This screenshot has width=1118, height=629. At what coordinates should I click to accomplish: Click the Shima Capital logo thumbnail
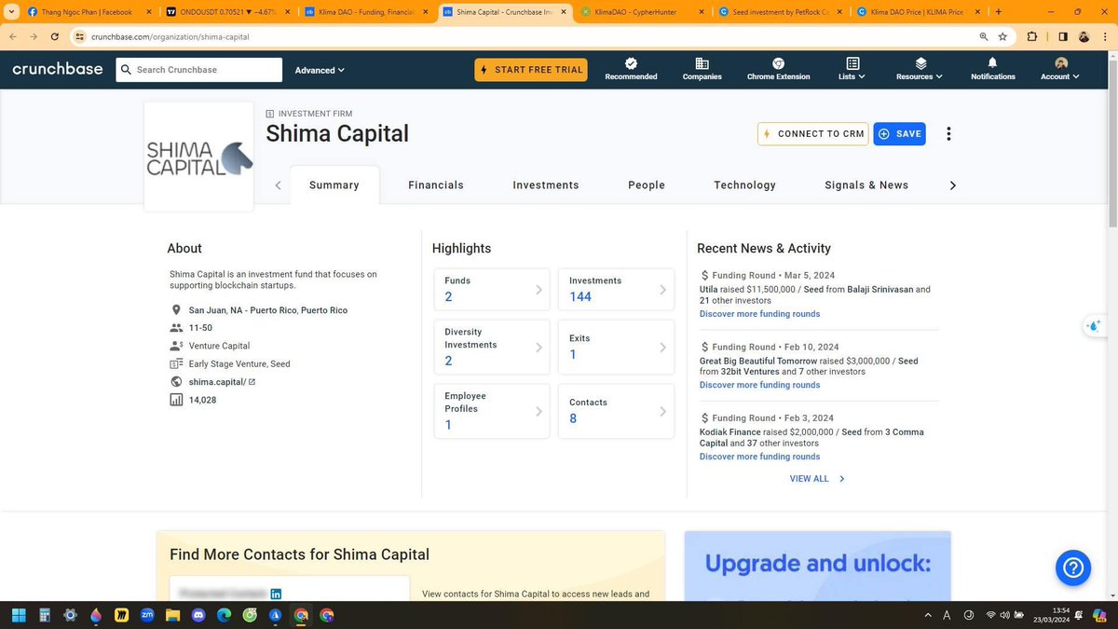(x=198, y=157)
